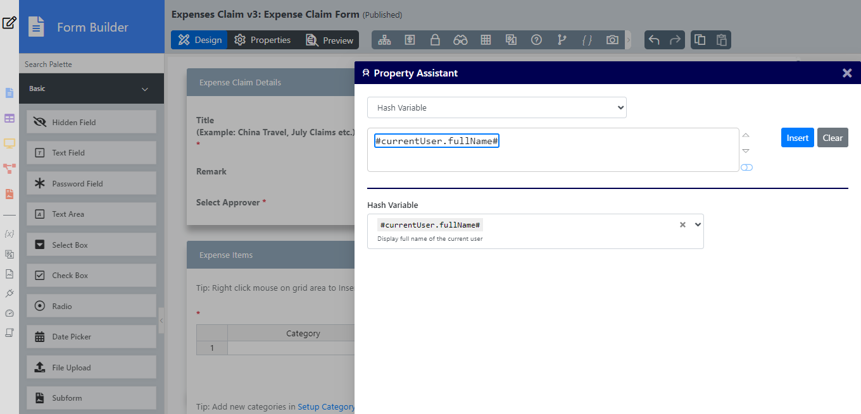The image size is (861, 414).
Task: Expand the currentUser.fullName selection dropdown arrow
Action: coord(698,224)
